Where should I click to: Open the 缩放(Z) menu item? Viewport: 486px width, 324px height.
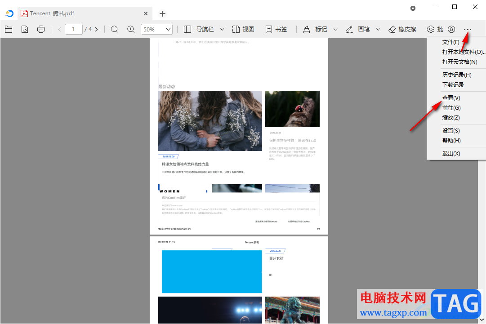click(x=451, y=118)
